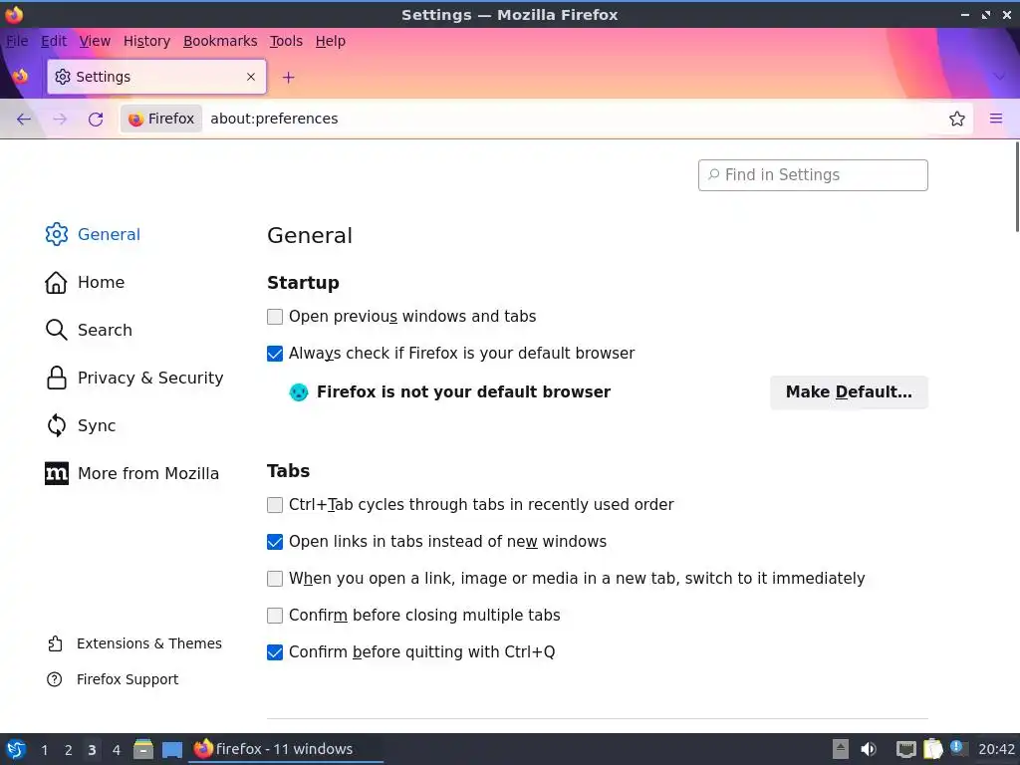This screenshot has width=1020, height=765.
Task: Close the Settings tab
Action: [x=251, y=77]
